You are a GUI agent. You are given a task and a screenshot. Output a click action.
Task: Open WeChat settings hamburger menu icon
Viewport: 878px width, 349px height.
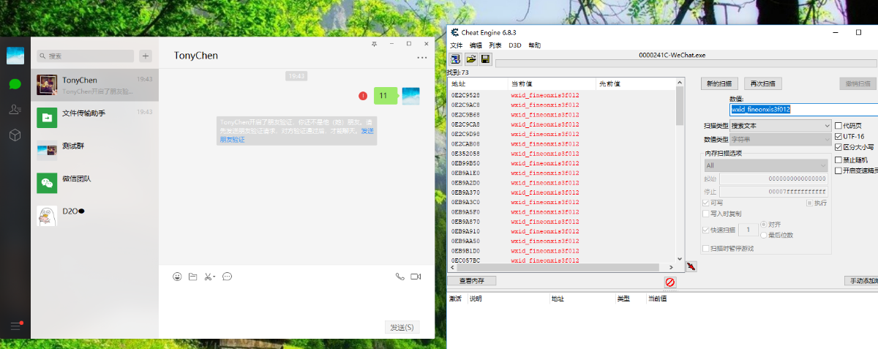pyautogui.click(x=15, y=326)
